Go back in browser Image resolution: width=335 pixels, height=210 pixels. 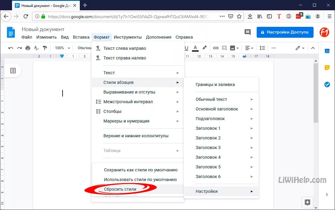[6, 16]
